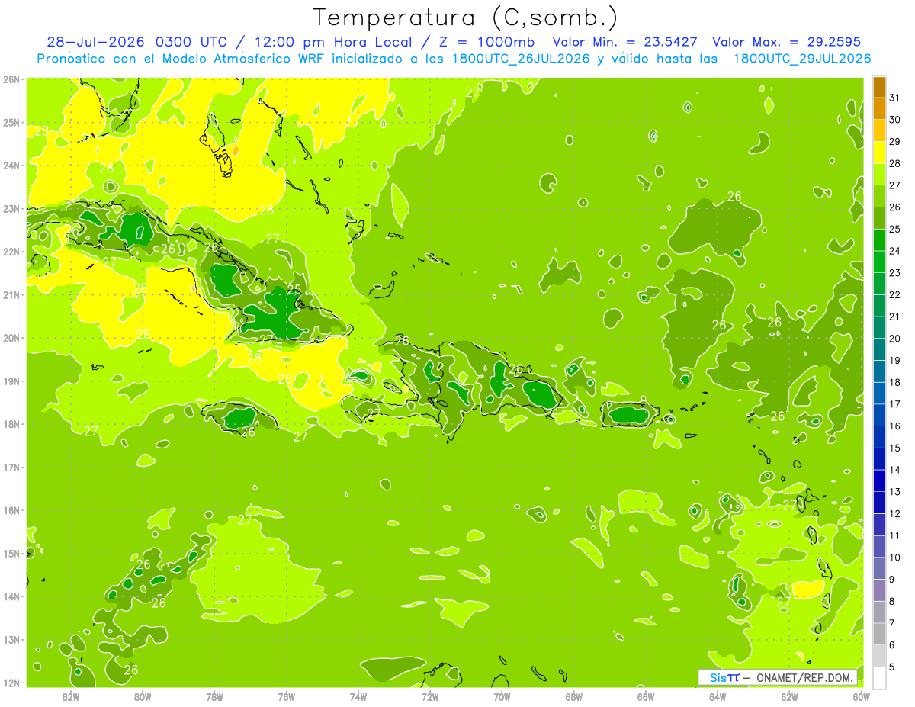This screenshot has width=915, height=707.
Task: Click the 12N latitude axis label
Action: coord(11,683)
